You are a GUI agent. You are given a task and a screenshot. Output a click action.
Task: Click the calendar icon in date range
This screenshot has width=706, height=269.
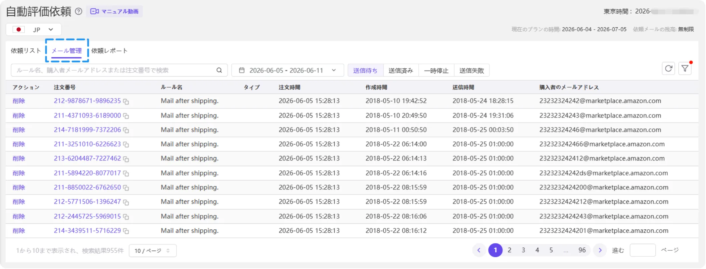click(242, 70)
